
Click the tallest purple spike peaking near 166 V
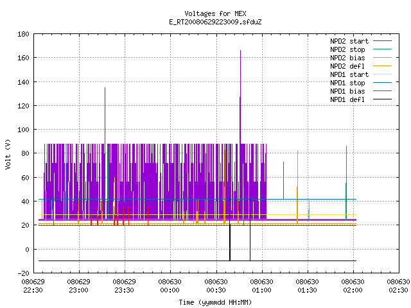pyautogui.click(x=240, y=97)
